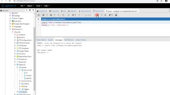Click the Copy rows toolbar icon
Viewport: 170px width, 95px height.
(58, 15)
